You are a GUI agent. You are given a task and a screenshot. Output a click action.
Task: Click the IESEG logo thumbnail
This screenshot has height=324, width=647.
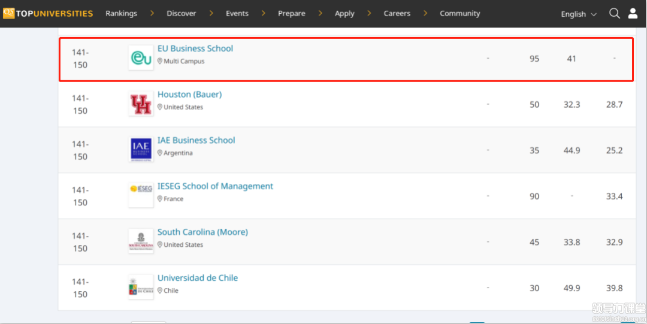[x=141, y=195]
